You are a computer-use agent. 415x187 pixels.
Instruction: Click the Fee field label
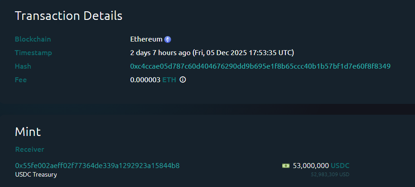pos(21,80)
